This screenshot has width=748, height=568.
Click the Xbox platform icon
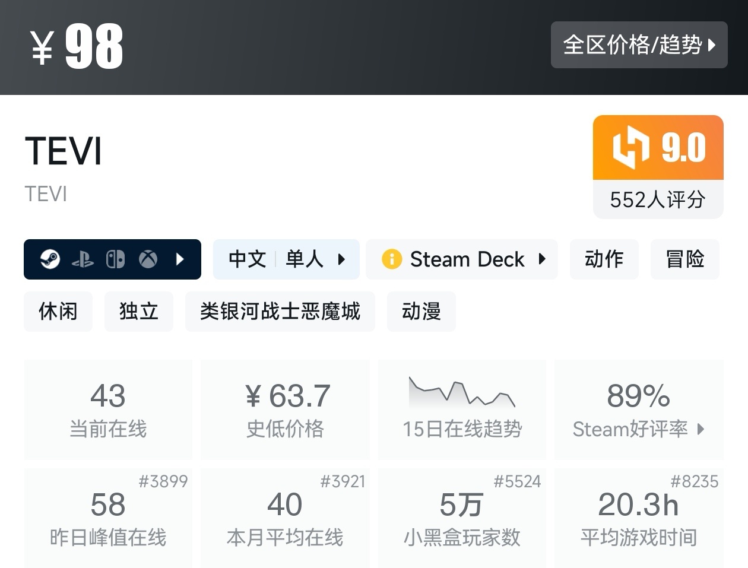coord(148,259)
